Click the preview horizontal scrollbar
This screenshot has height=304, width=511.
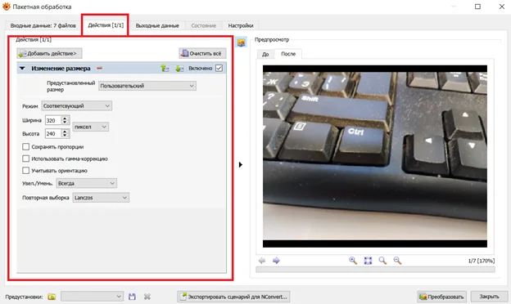coord(375,270)
